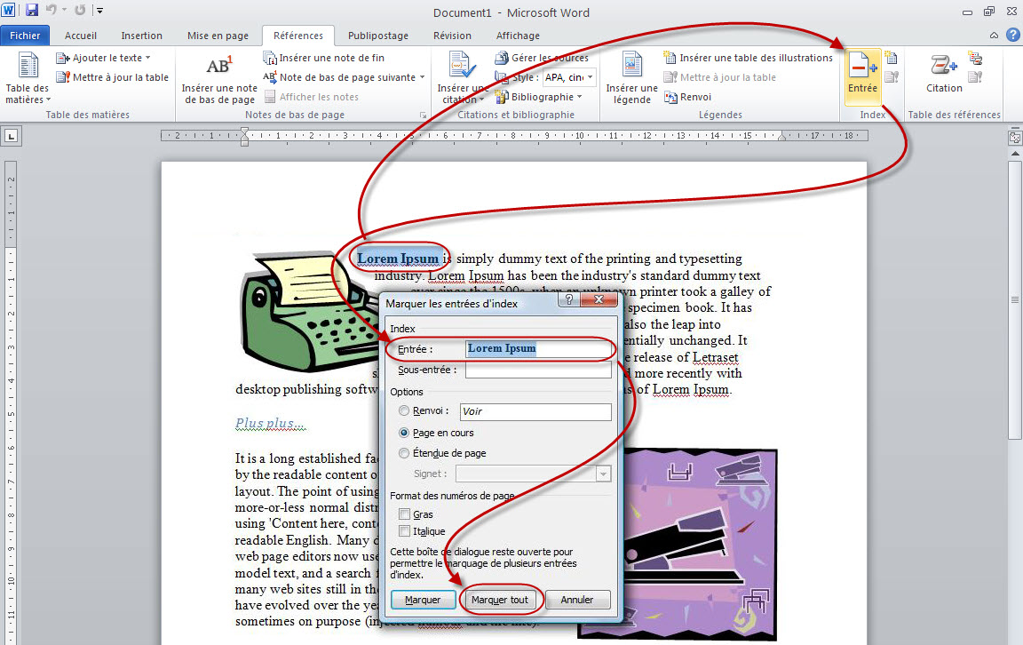Select the Étendue de page radio option
1023x645 pixels.
(x=404, y=452)
